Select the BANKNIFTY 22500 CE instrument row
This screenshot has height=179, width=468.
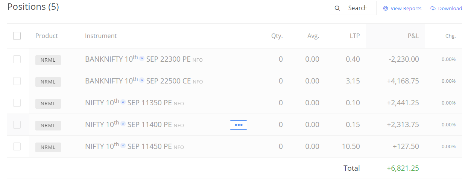pyautogui.click(x=234, y=81)
